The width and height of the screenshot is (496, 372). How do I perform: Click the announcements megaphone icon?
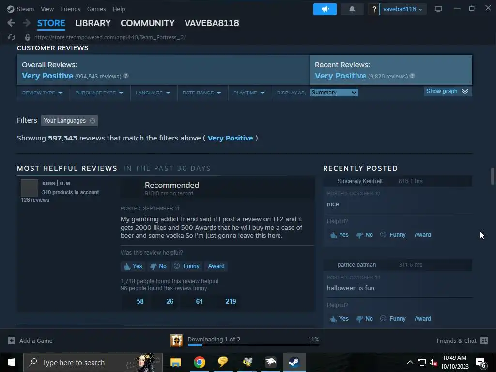click(325, 9)
